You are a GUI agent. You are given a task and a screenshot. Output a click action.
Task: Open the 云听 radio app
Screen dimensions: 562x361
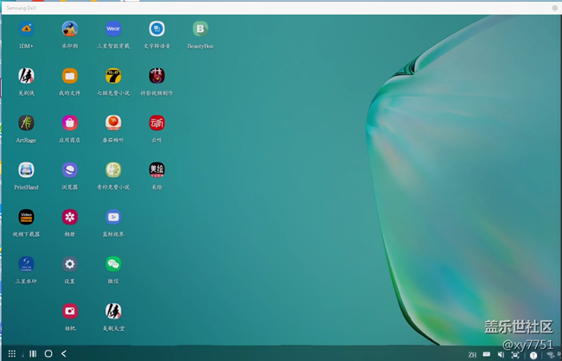[156, 123]
